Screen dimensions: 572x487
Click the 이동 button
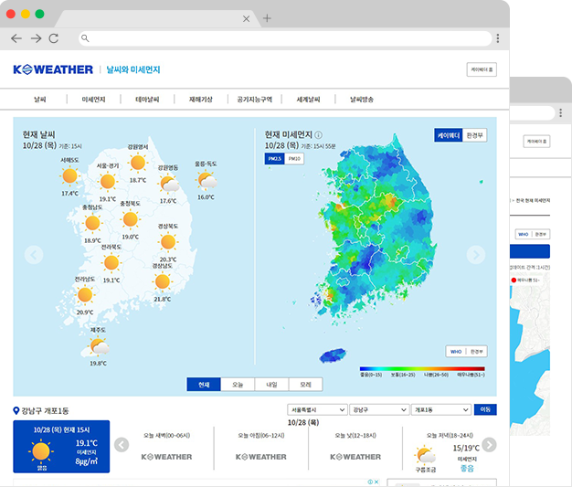[x=487, y=409]
